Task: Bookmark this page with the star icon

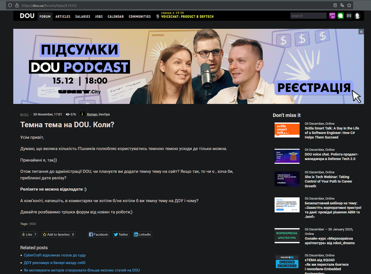Action: coord(349,5)
